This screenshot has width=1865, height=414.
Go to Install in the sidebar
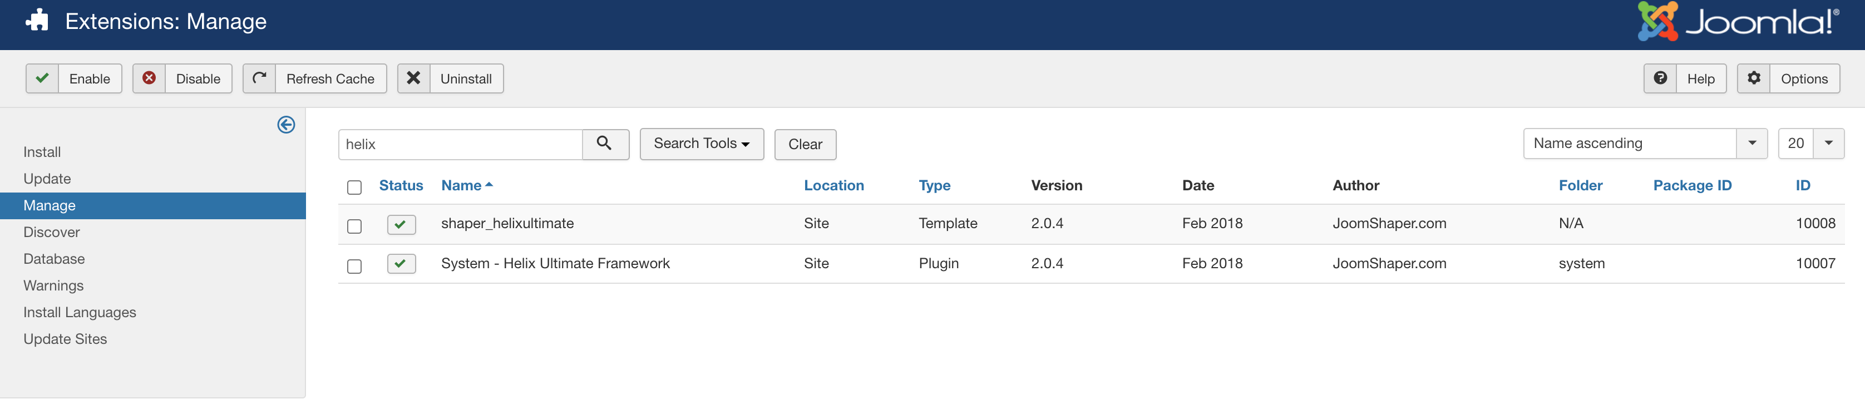tap(42, 152)
